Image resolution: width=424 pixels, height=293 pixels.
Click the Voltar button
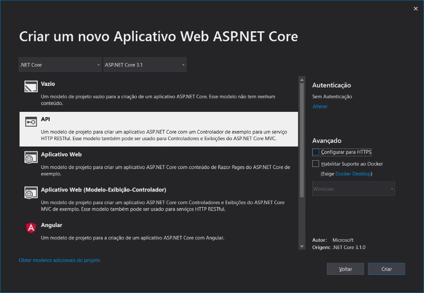click(x=346, y=269)
